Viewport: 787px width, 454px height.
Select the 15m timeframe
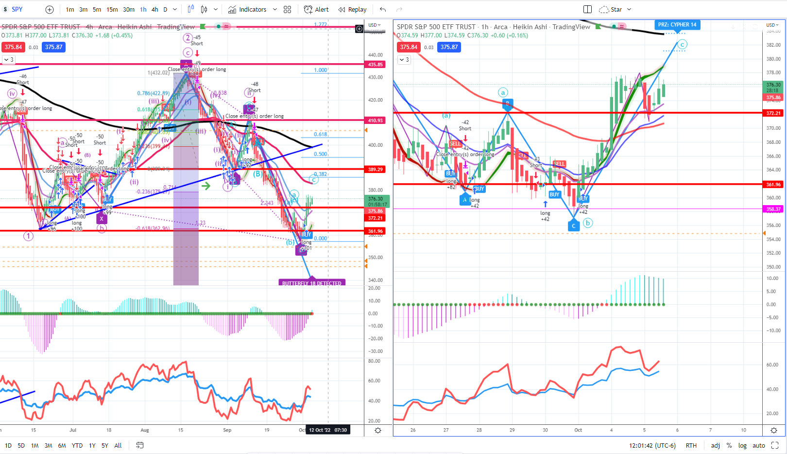pyautogui.click(x=112, y=9)
